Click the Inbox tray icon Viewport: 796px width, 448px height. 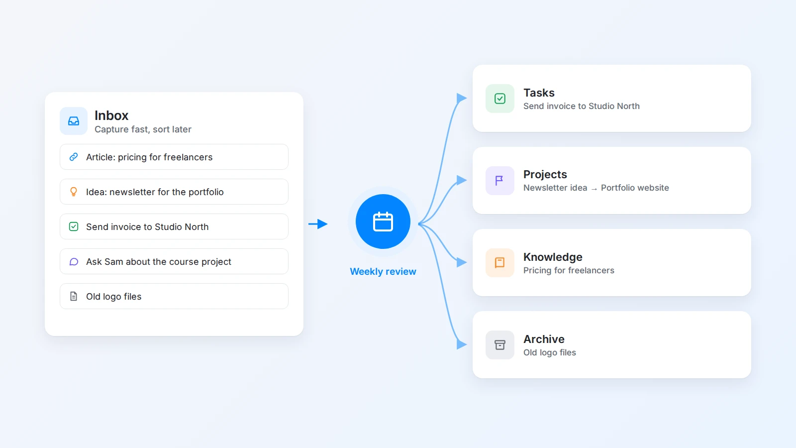[74, 121]
